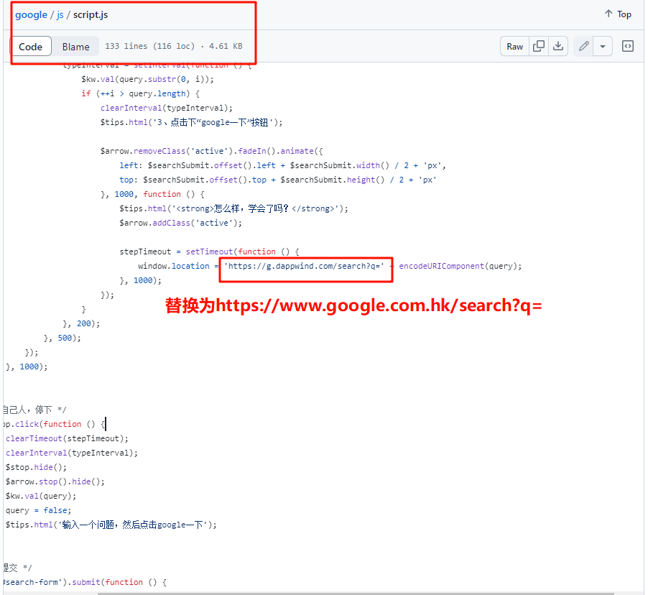Click the '}, 500);' line
The width and height of the screenshot is (648, 595).
click(63, 338)
